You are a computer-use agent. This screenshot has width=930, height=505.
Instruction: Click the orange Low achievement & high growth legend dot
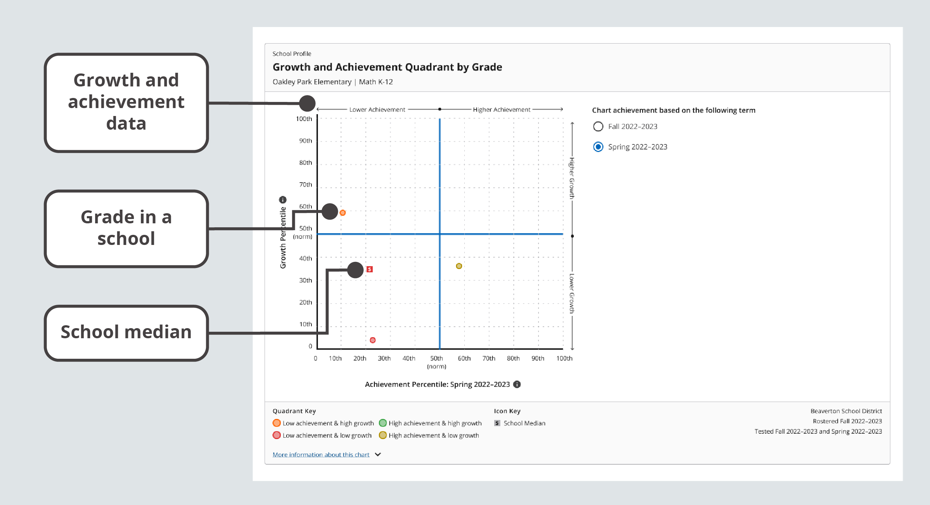click(276, 423)
